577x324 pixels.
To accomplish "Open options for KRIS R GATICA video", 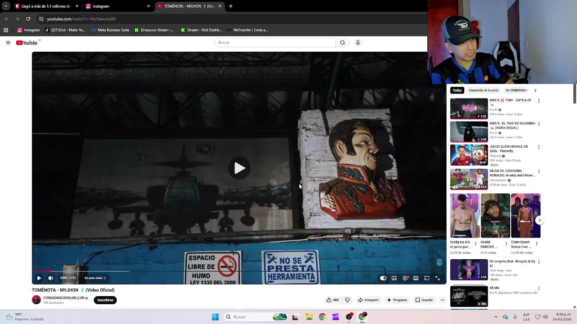I will click(x=539, y=101).
